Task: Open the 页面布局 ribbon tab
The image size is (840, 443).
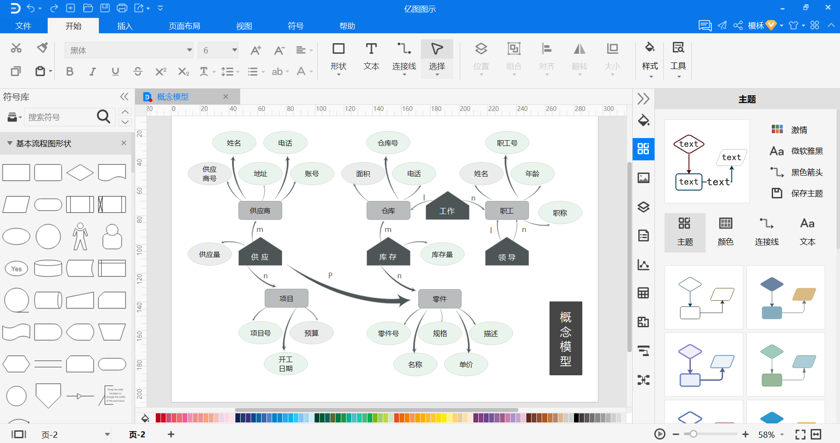Action: pyautogui.click(x=185, y=26)
